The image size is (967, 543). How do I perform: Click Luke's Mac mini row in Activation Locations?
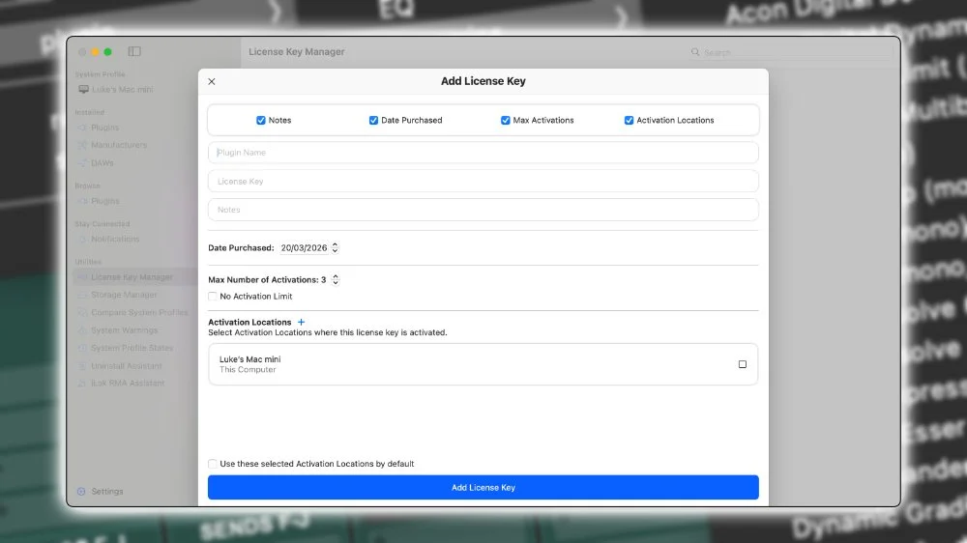(483, 364)
